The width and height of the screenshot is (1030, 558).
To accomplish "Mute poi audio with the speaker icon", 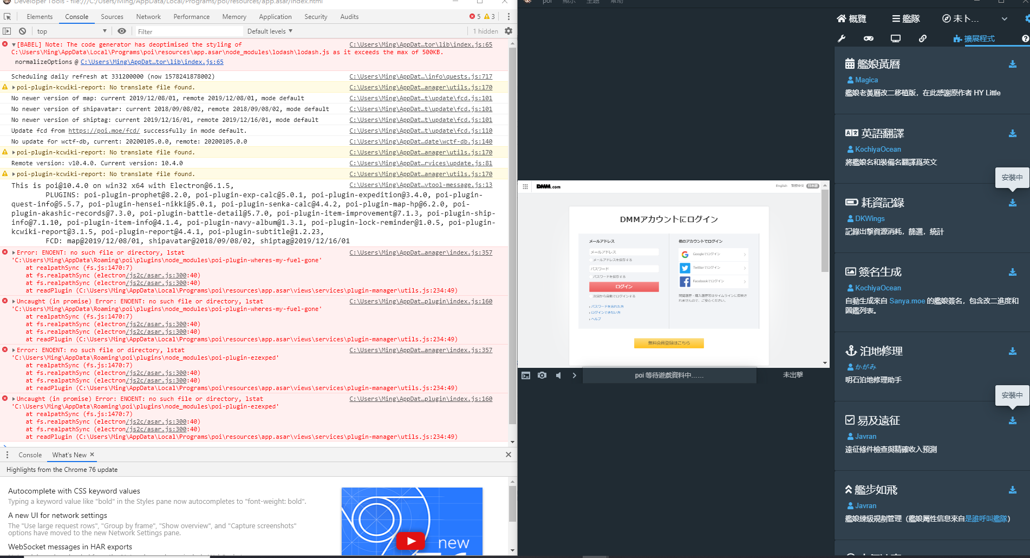I will (558, 375).
